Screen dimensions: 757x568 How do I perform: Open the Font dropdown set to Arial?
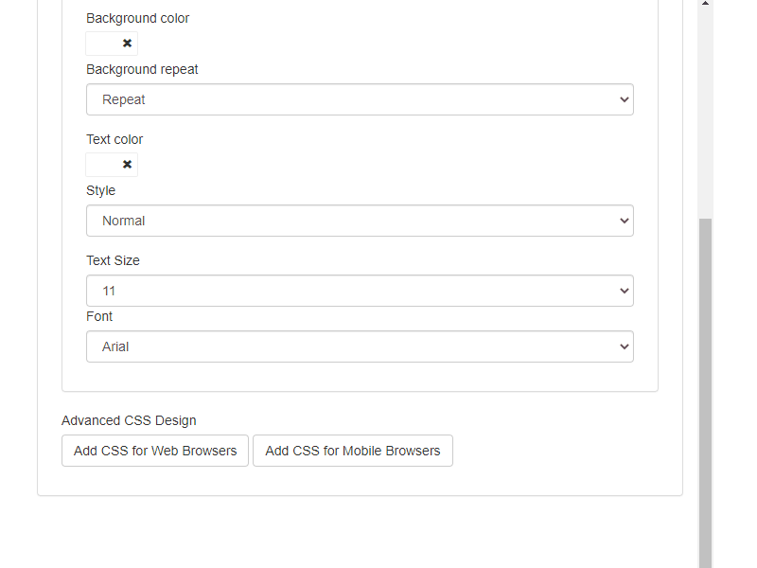click(360, 346)
